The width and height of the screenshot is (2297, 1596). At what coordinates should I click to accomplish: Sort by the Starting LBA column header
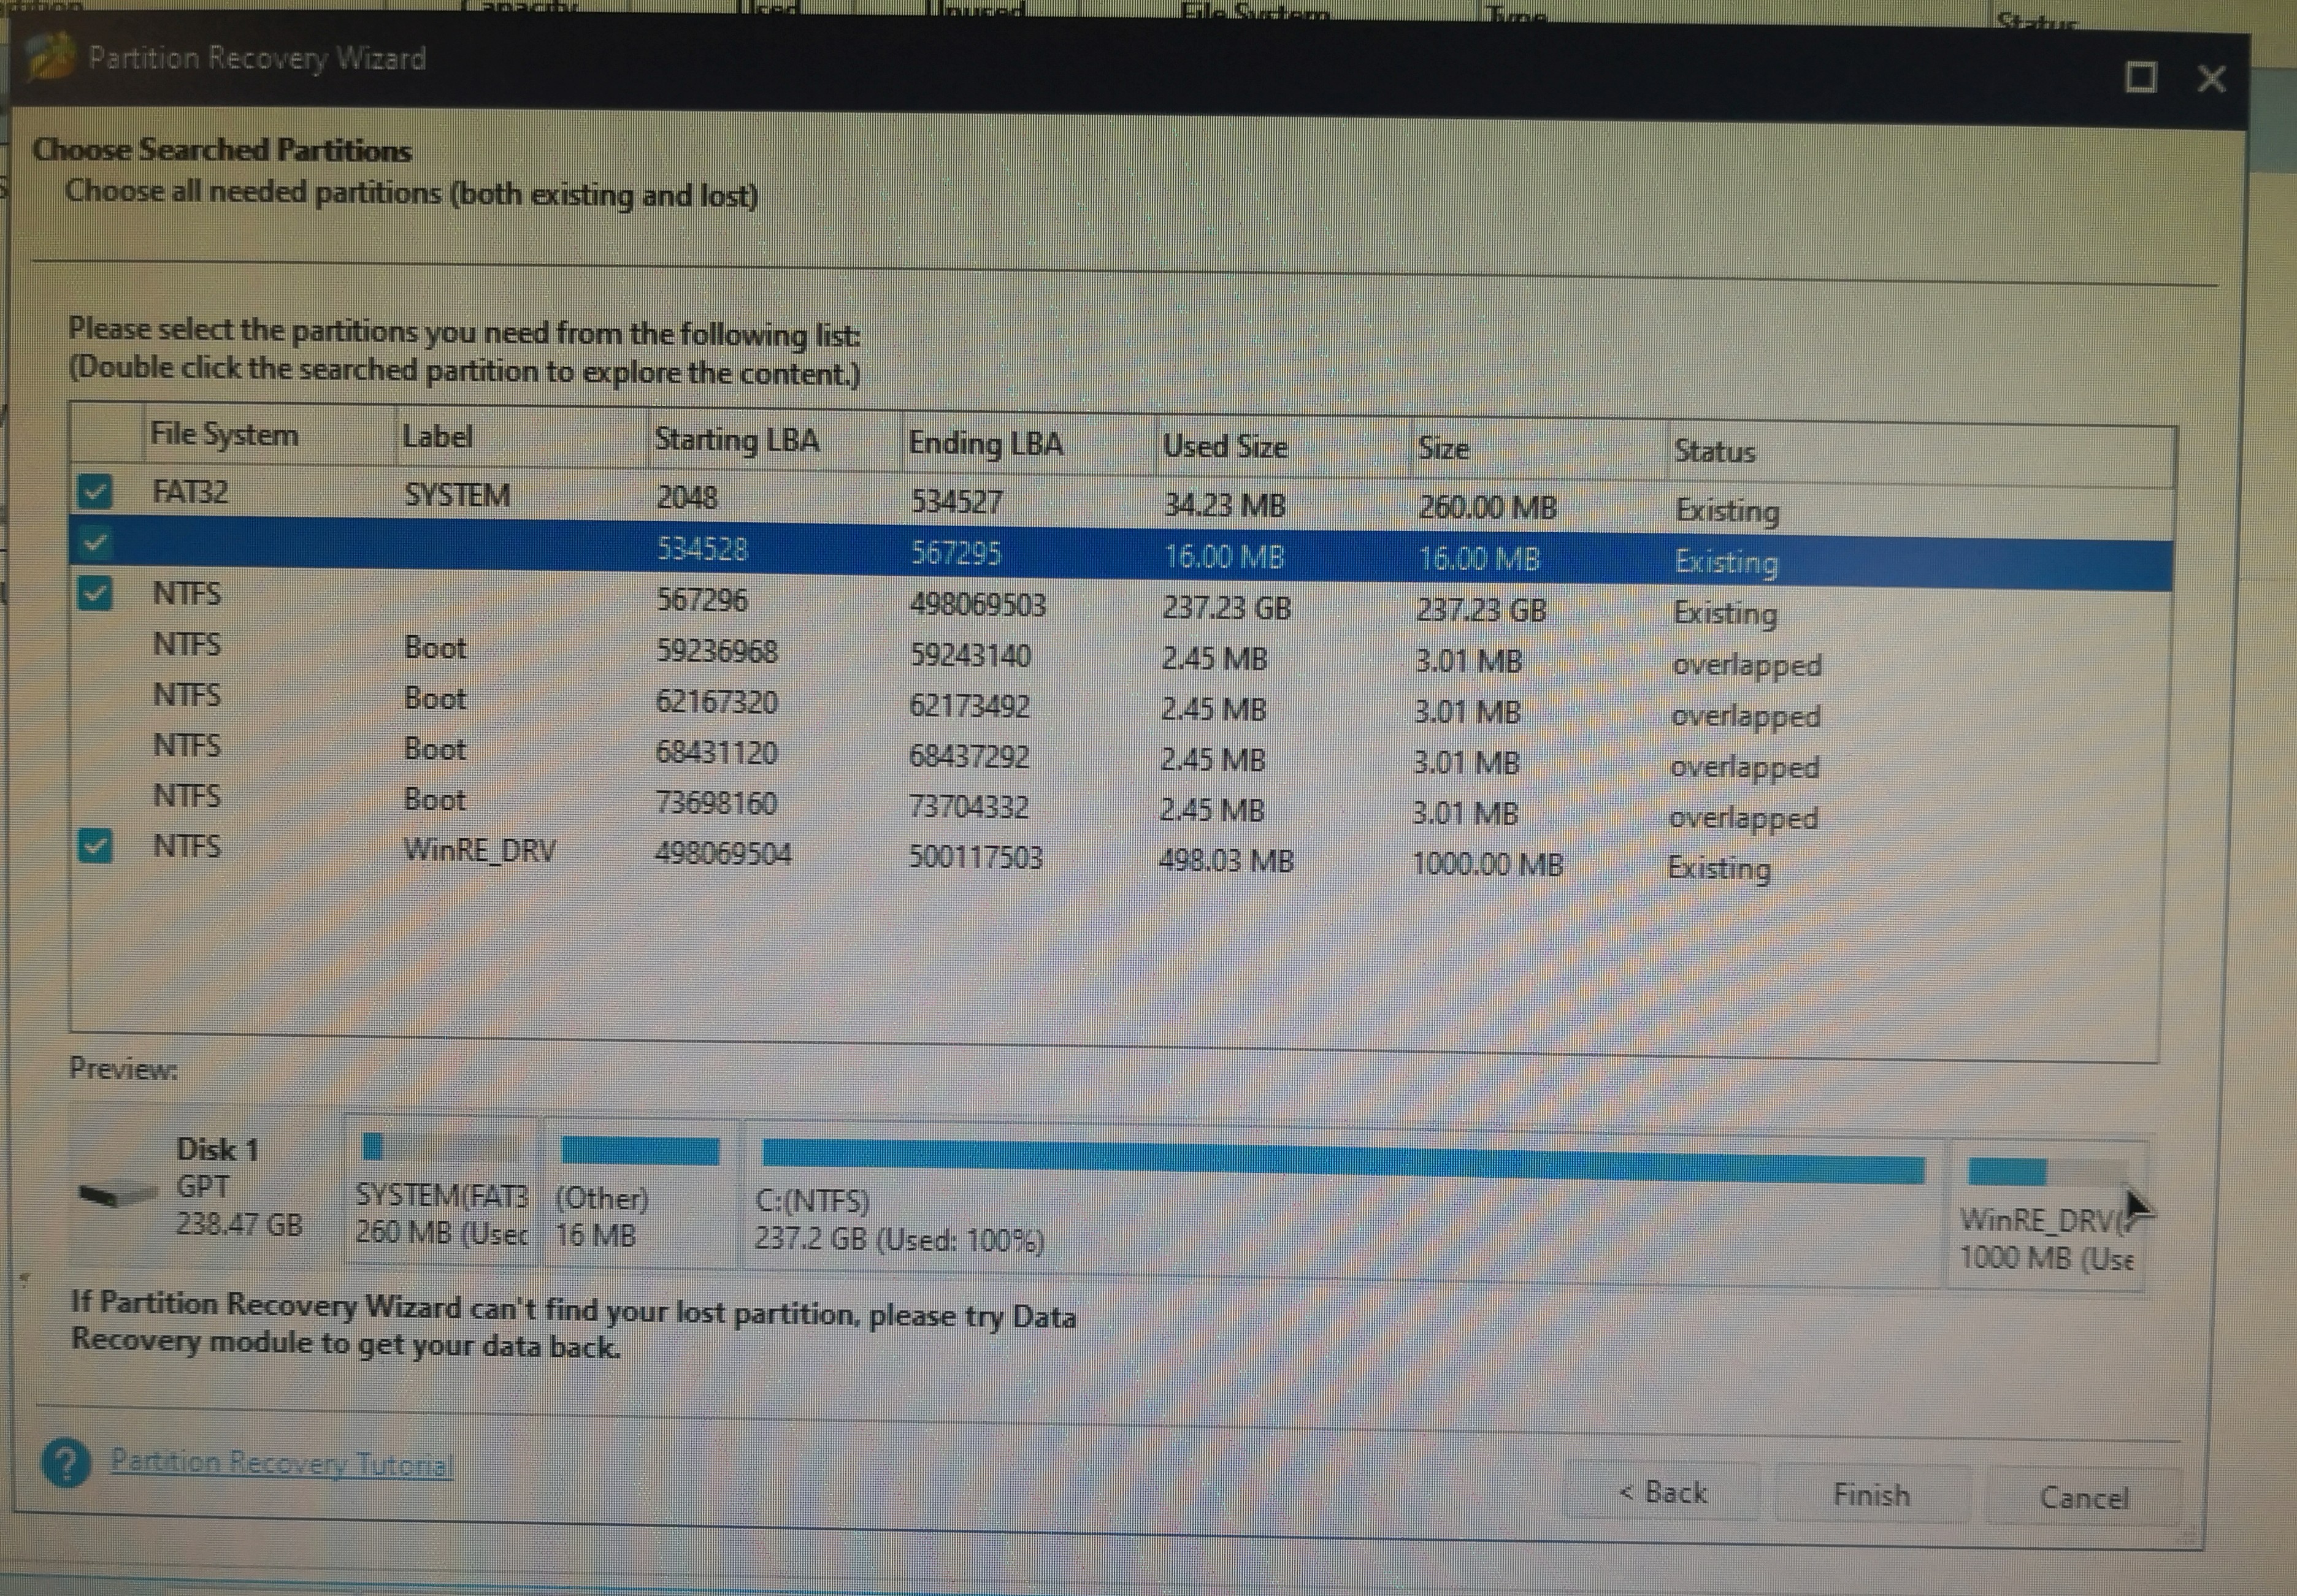736,440
